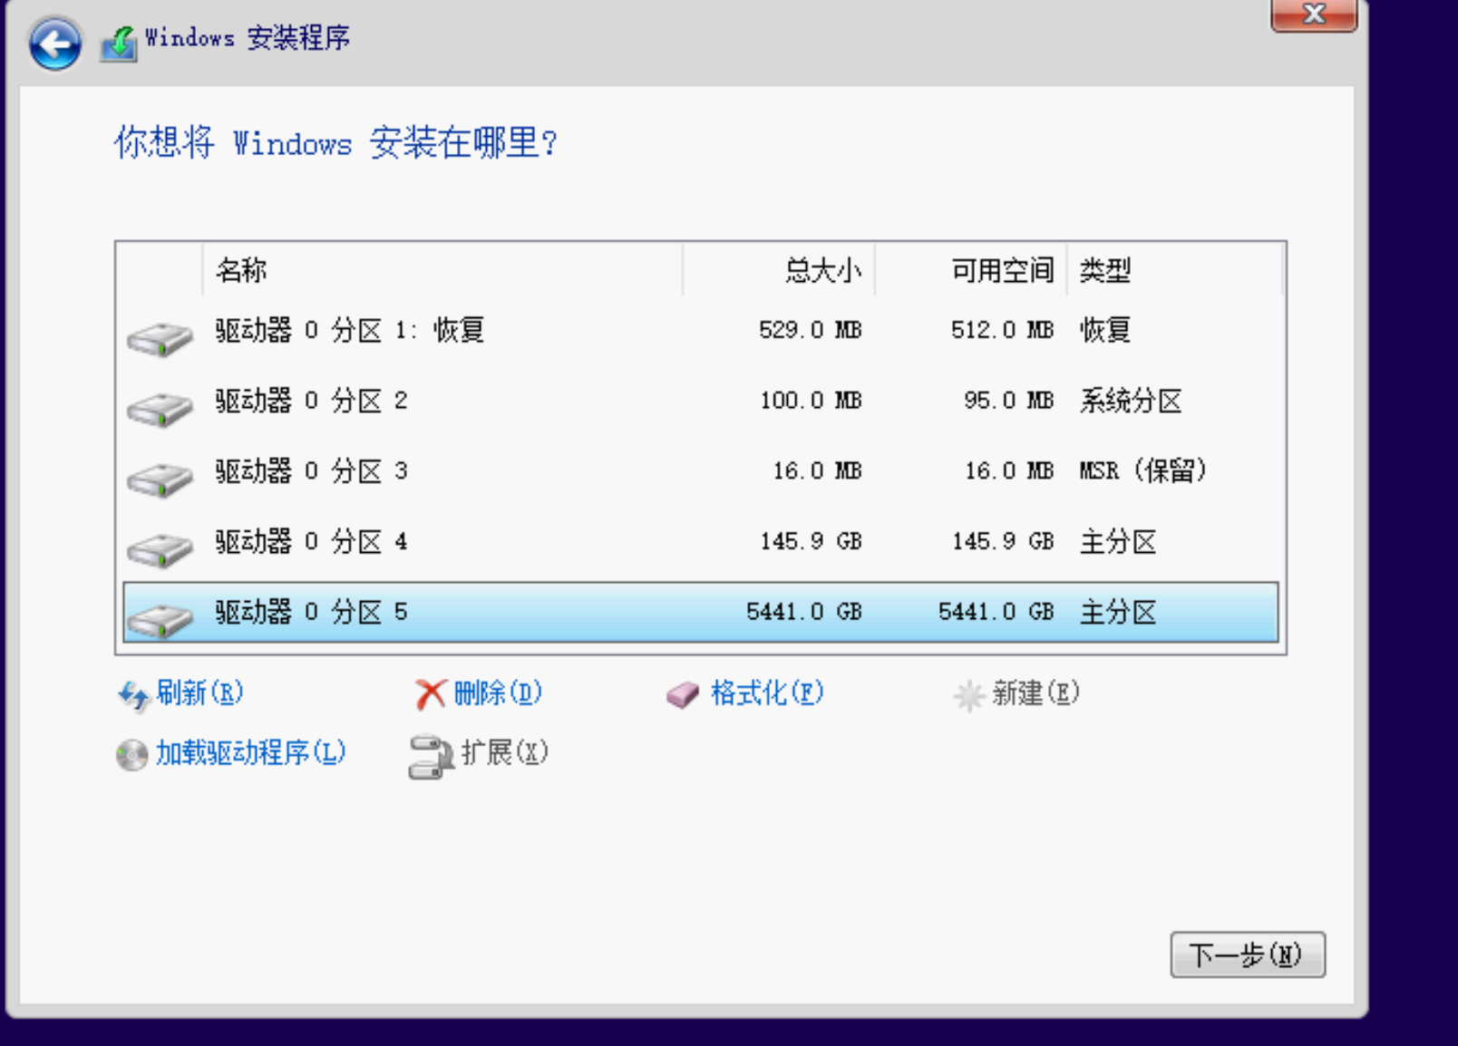The height and width of the screenshot is (1046, 1458).
Task: Click the 总大小 column header
Action: point(779,269)
